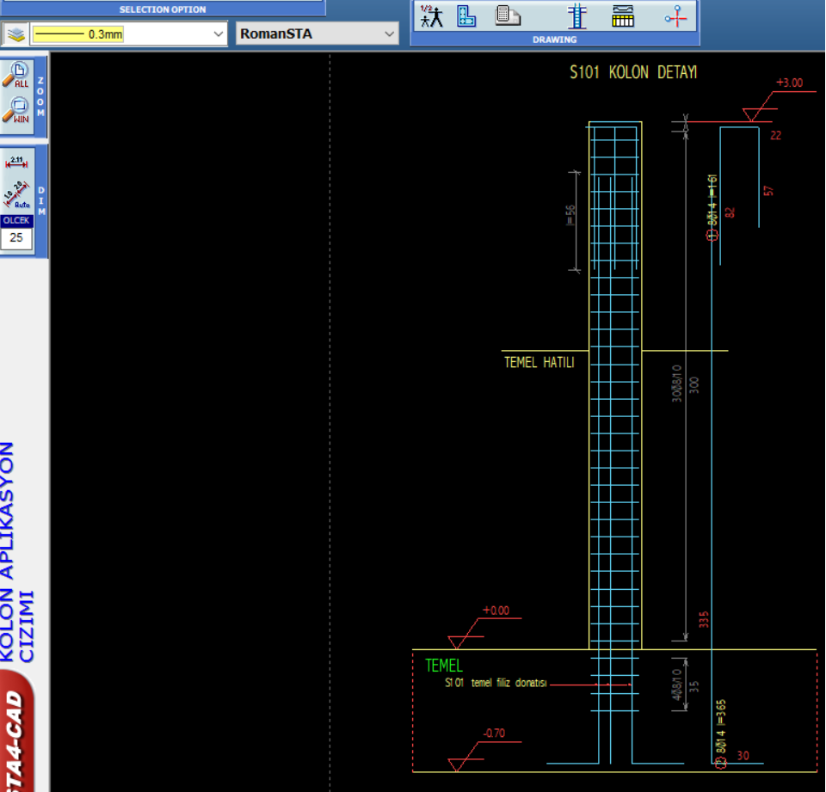Select the TEMEL HATILI label
Viewport: 826px width, 792px height.
[x=539, y=363]
